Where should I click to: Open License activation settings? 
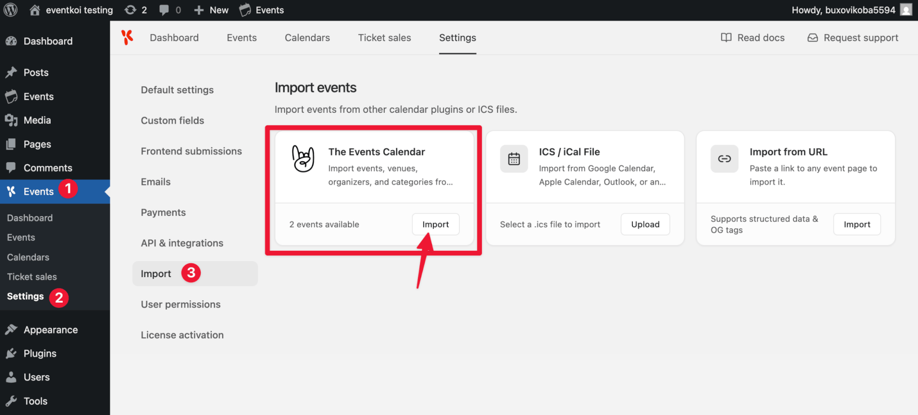(182, 335)
